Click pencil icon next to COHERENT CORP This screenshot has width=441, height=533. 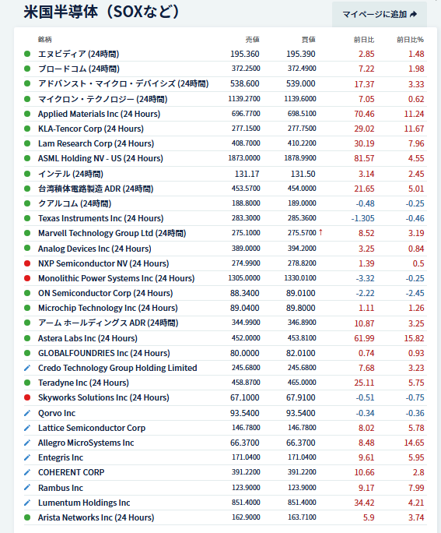click(27, 472)
